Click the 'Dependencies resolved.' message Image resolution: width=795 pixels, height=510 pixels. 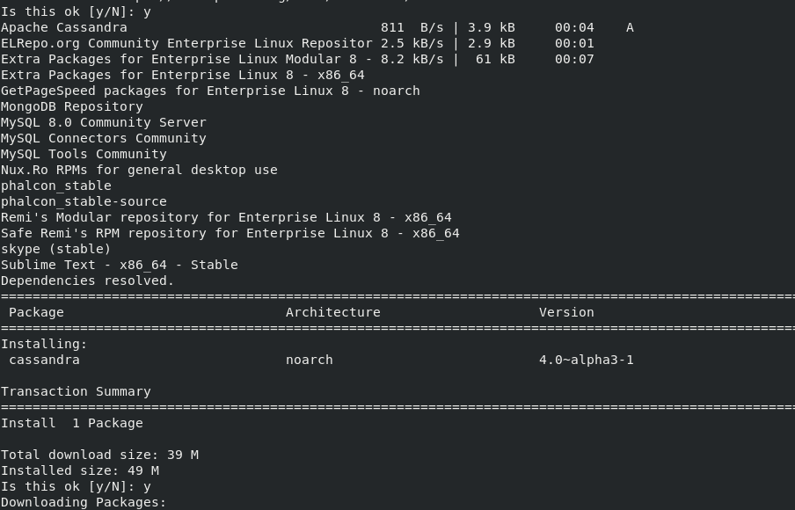click(88, 280)
